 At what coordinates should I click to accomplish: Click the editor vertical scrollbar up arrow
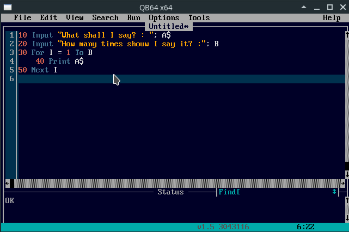coord(347,35)
